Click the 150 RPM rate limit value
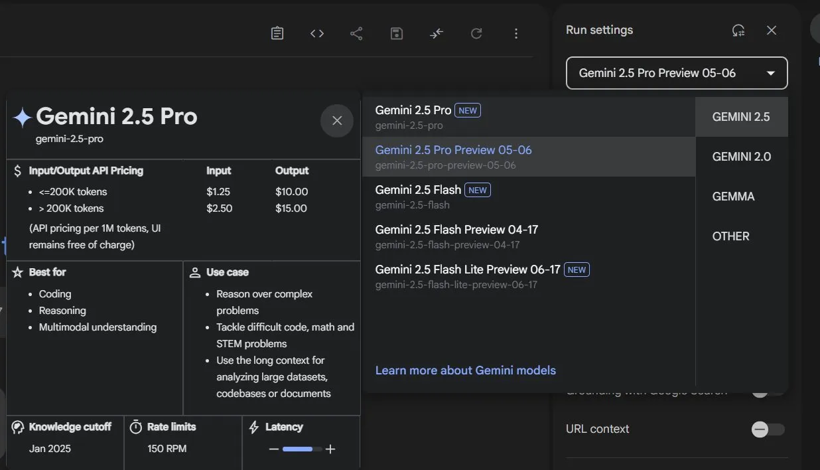Screen dimensions: 820x470 pyautogui.click(x=167, y=449)
